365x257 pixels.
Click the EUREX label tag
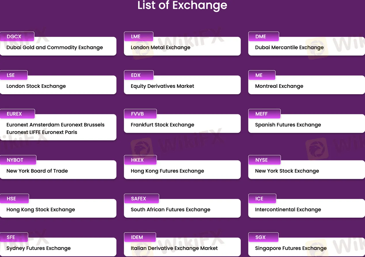pos(17,114)
